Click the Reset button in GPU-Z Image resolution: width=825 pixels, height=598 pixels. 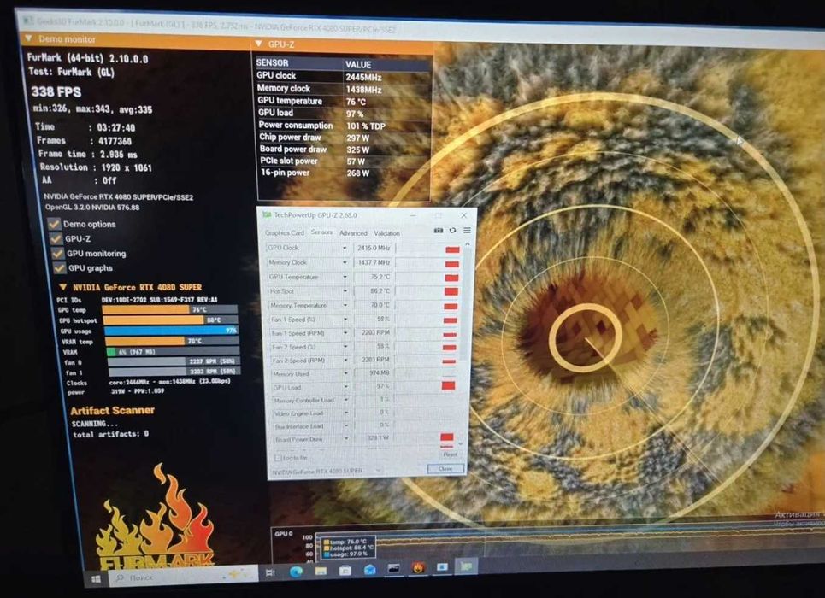point(450,454)
